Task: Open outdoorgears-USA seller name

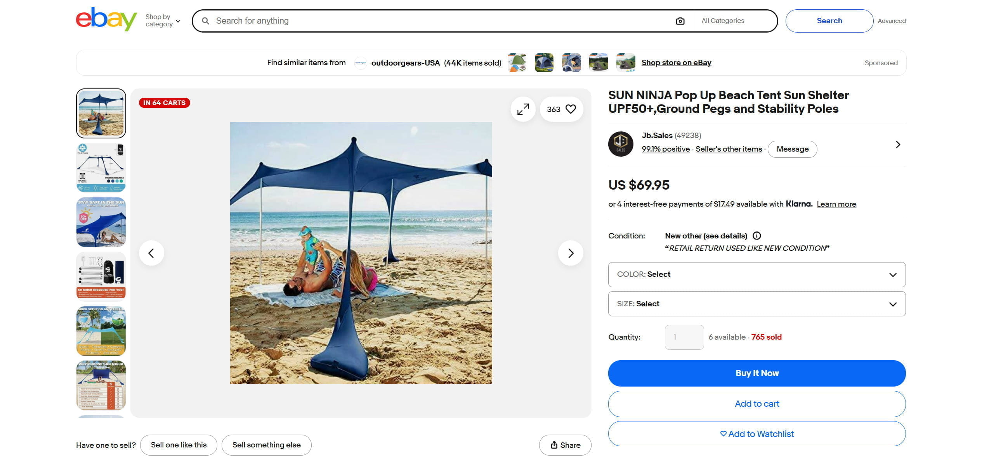Action: coord(405,63)
